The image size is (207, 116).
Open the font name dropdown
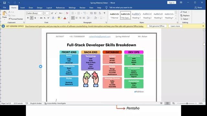[x=42, y=13]
